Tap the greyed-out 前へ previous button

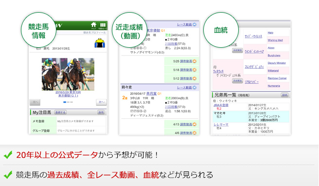coord(35,102)
